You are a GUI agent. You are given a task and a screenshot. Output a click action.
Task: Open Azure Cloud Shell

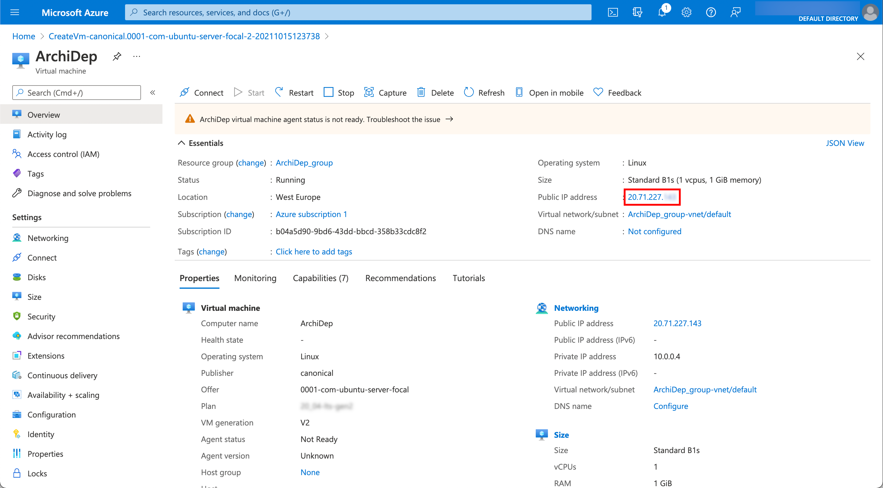(613, 12)
